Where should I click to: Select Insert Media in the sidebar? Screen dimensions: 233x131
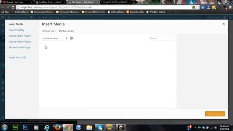(16, 24)
